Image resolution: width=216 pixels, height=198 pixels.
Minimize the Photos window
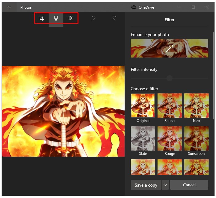179,7
